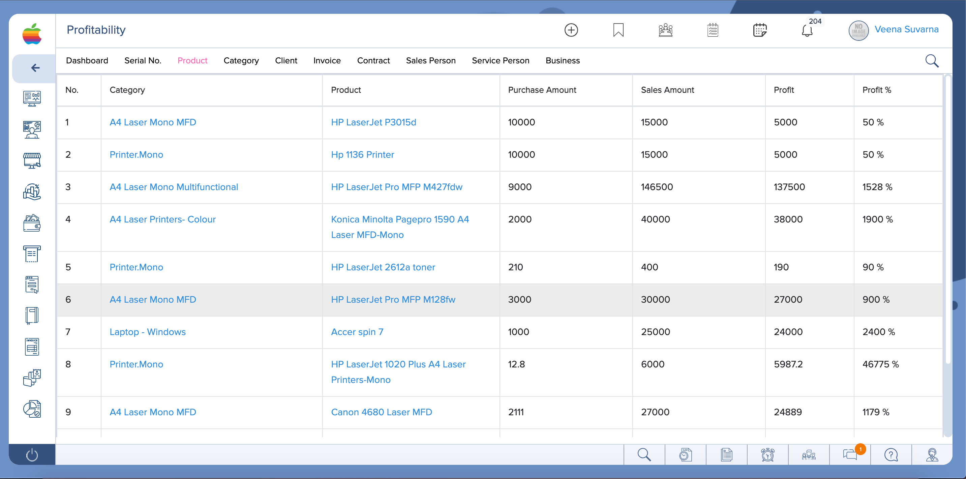
Task: Switch to the Client tab
Action: click(x=286, y=61)
